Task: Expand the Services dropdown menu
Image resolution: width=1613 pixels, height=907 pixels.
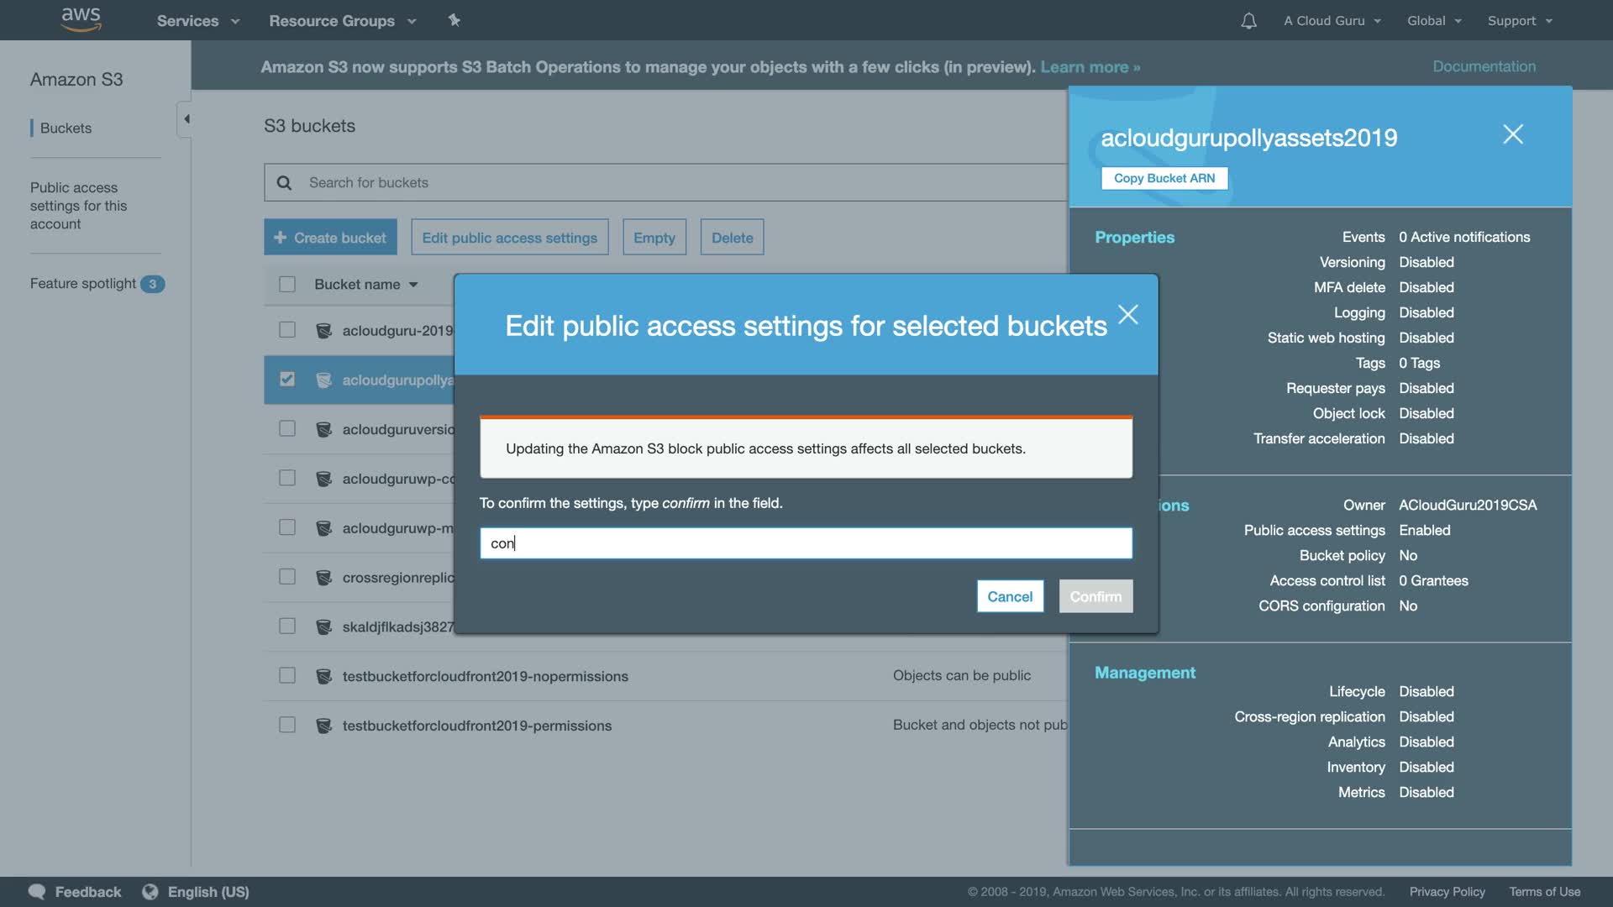Action: (x=197, y=21)
